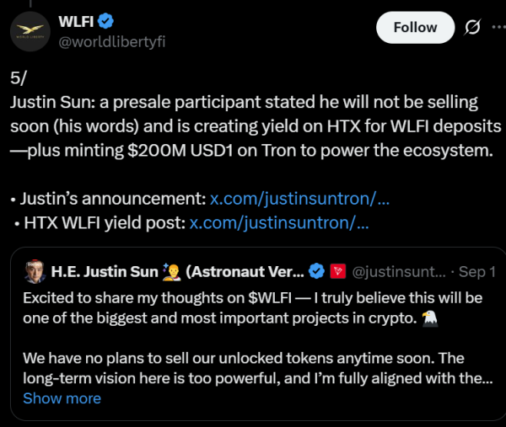The image size is (506, 427).
Task: Click the astronaut emoji in Justin's name
Action: [x=173, y=271]
